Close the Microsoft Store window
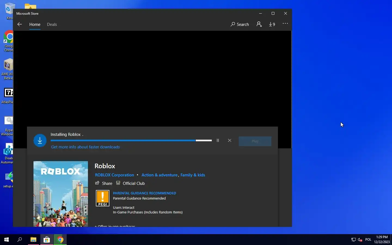Screen dimensions: 392x245 pos(286,13)
